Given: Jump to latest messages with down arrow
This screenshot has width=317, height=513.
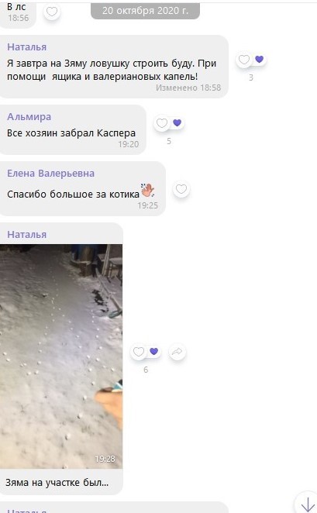Looking at the screenshot, I should pyautogui.click(x=308, y=505).
